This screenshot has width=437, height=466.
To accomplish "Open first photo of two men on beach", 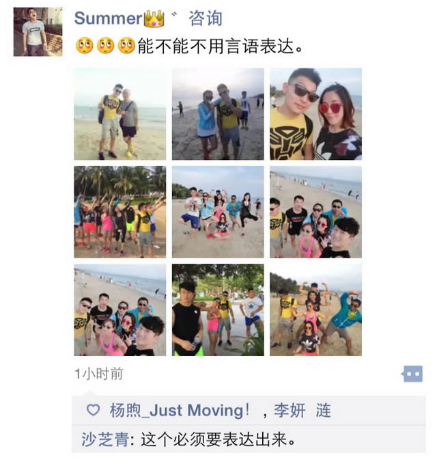I will pos(120,114).
